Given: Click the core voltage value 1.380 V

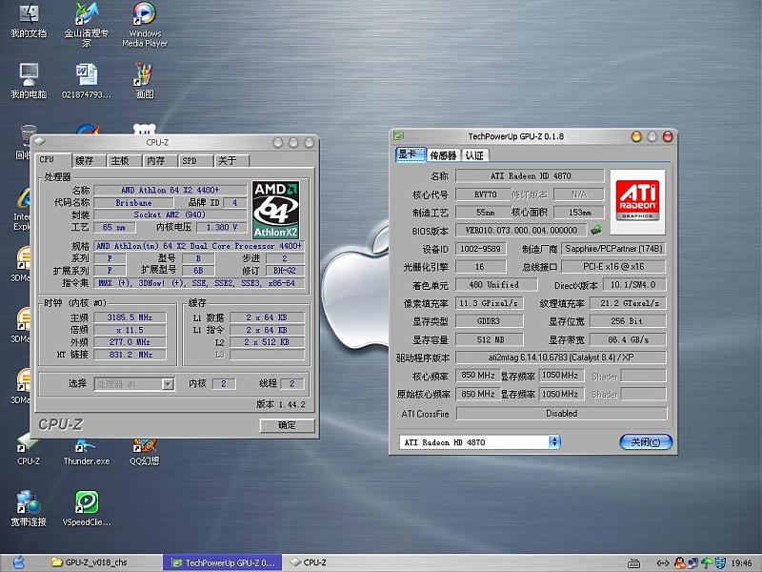Looking at the screenshot, I should pyautogui.click(x=222, y=227).
